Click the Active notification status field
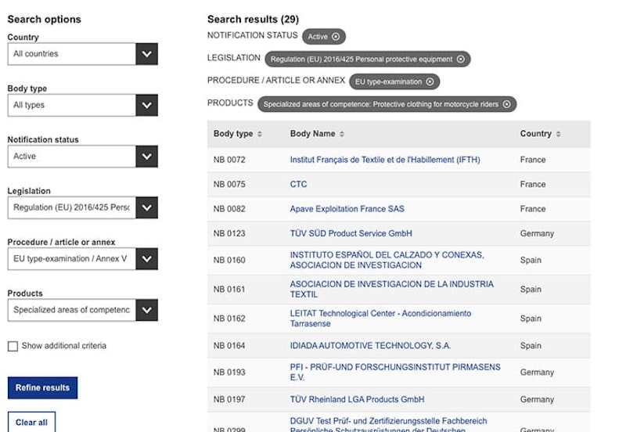Image resolution: width=626 pixels, height=432 pixels. tap(72, 157)
